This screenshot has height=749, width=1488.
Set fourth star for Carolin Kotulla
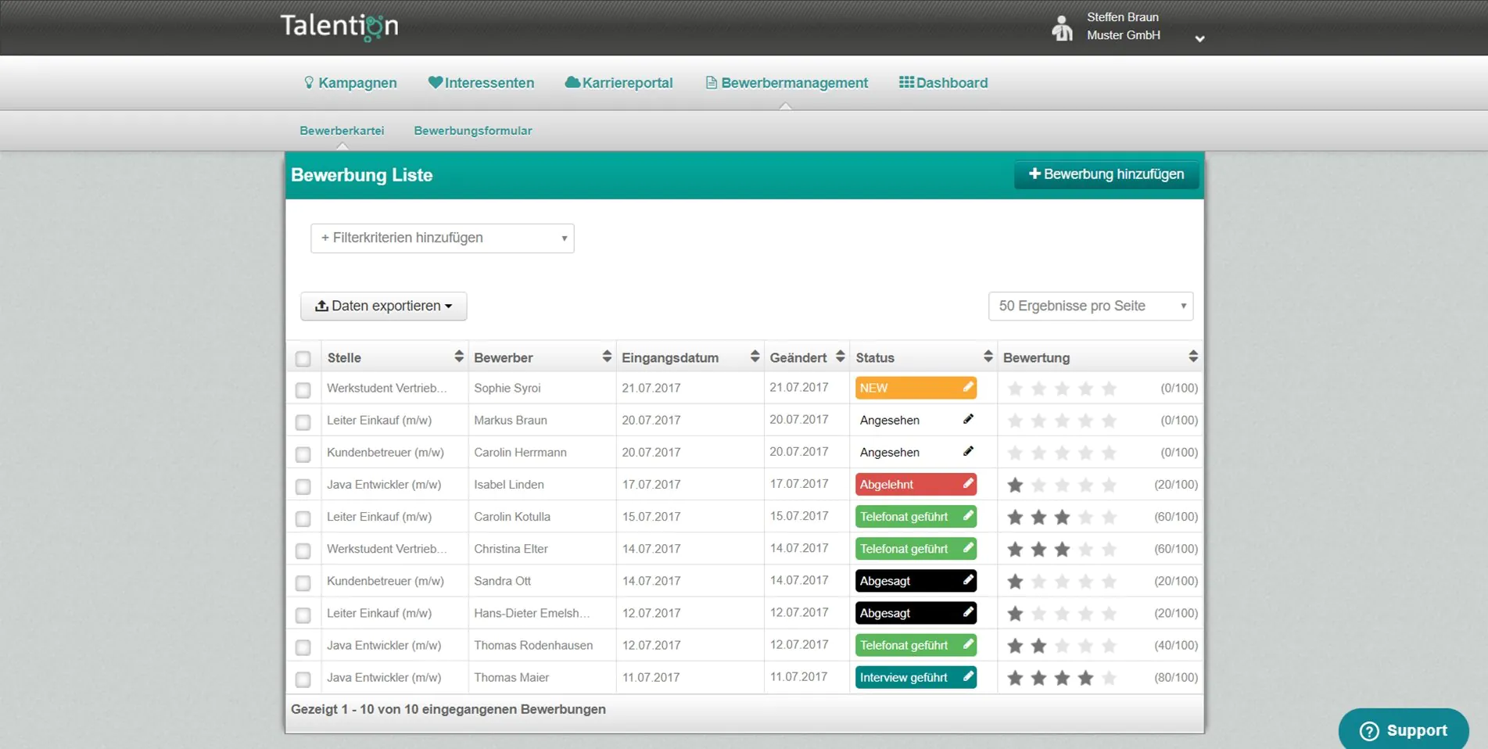point(1085,517)
